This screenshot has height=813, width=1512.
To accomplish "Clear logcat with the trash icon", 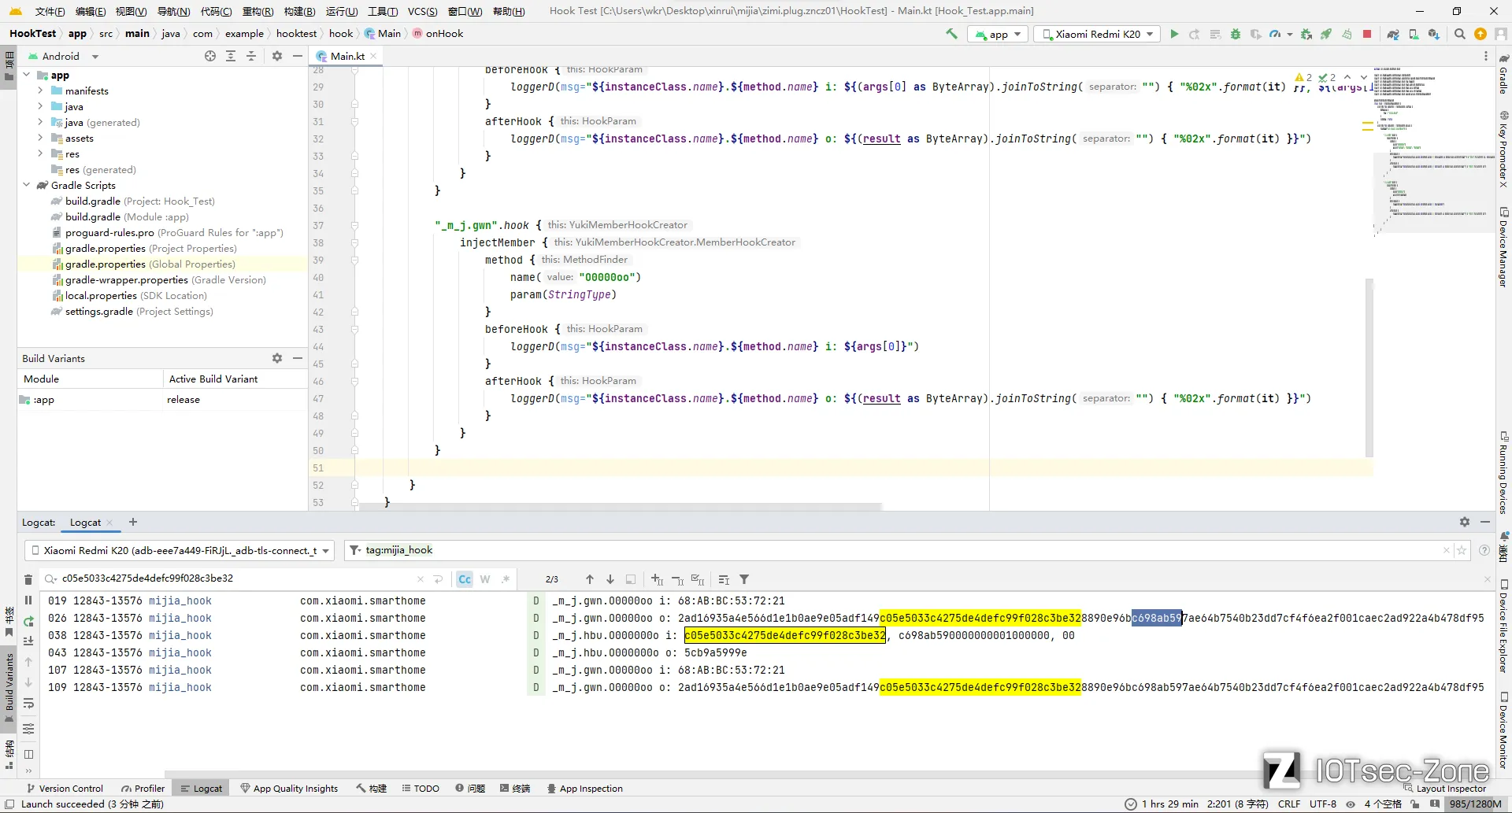I will pos(28,579).
